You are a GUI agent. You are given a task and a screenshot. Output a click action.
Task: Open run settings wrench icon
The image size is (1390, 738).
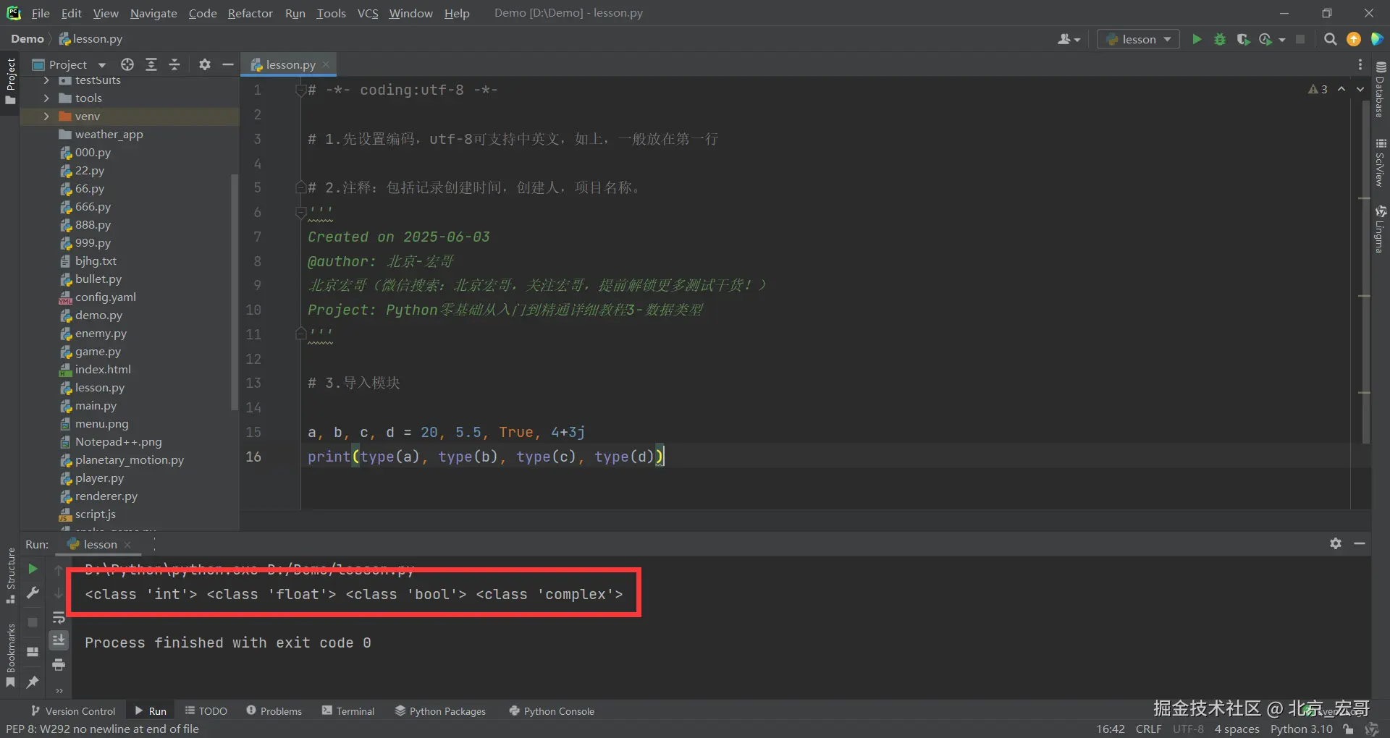tap(33, 593)
